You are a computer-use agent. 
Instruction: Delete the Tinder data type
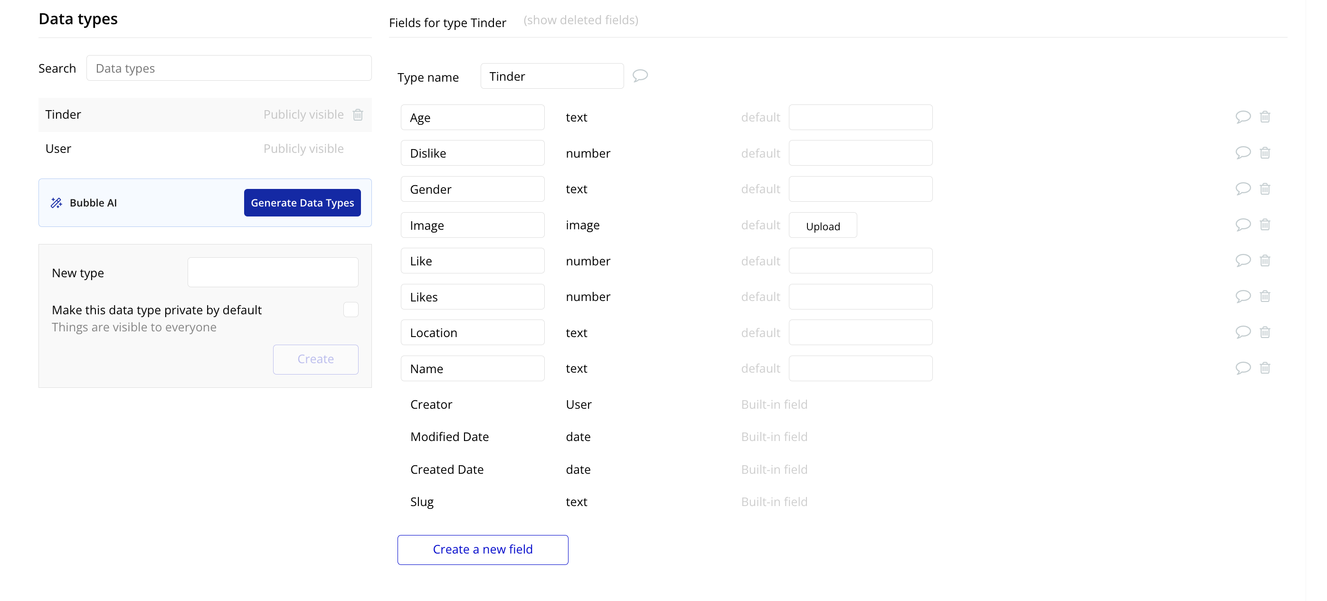(358, 114)
